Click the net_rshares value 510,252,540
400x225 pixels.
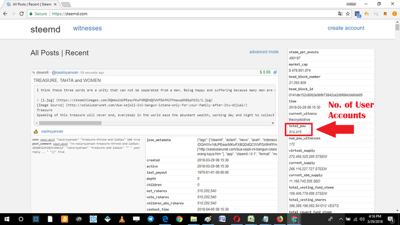207,191
